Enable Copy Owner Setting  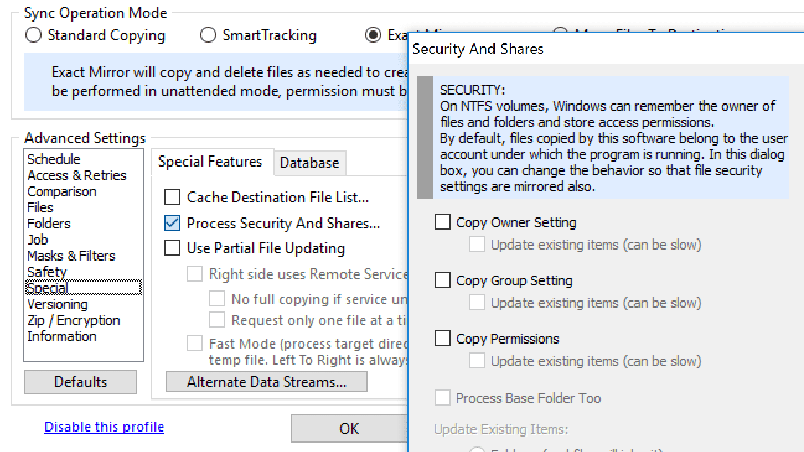pos(442,222)
